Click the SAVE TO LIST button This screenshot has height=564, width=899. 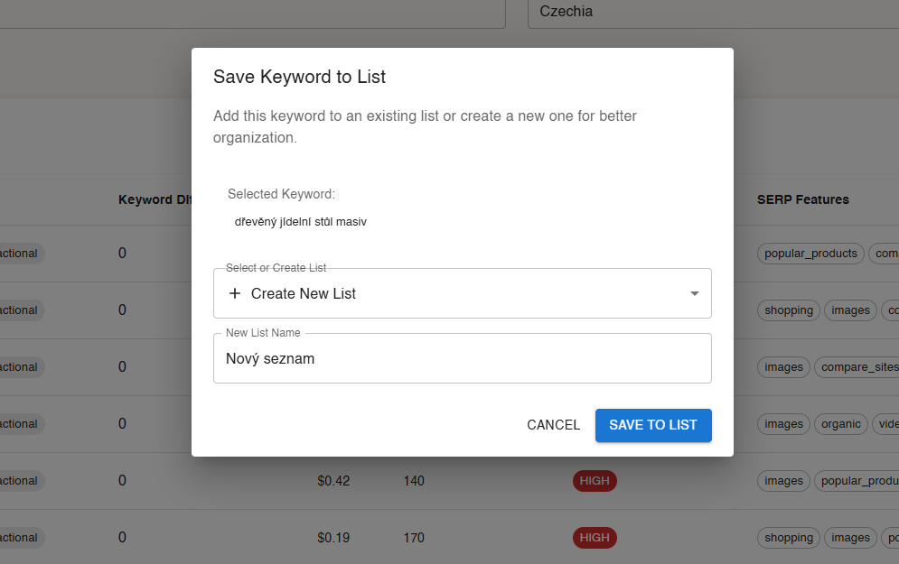coord(652,425)
